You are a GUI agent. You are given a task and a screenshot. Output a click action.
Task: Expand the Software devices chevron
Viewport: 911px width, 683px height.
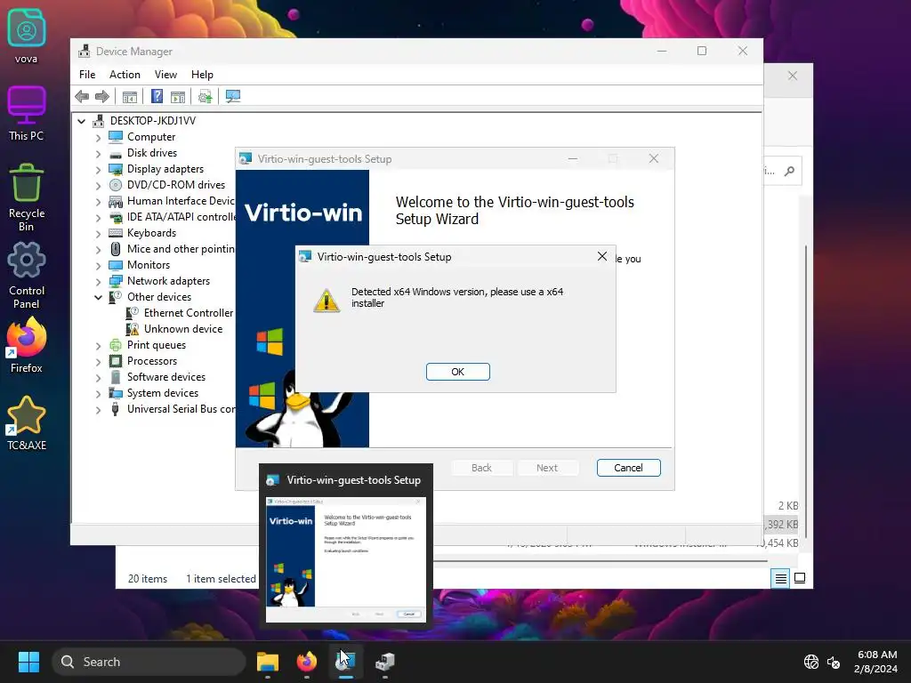[x=98, y=377]
